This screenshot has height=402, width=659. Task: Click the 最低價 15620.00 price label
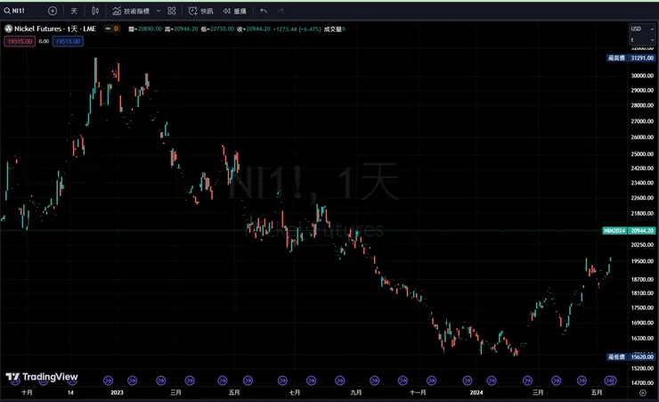coord(631,357)
